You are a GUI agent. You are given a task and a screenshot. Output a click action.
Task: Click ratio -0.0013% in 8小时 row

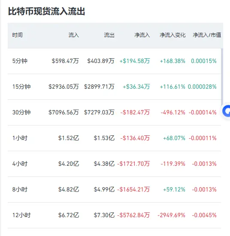[204, 189]
